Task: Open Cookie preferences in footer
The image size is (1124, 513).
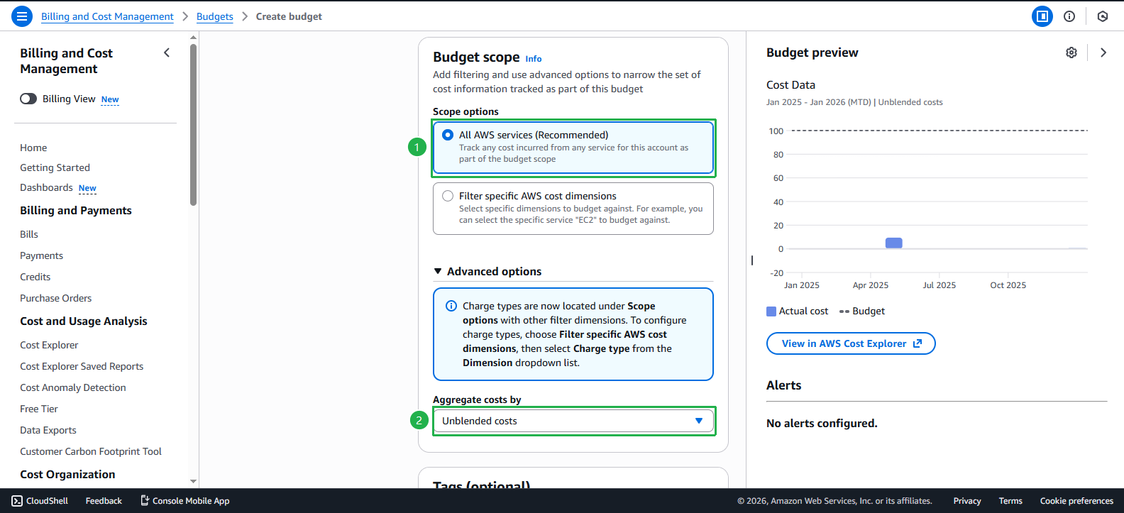Action: point(1076,501)
